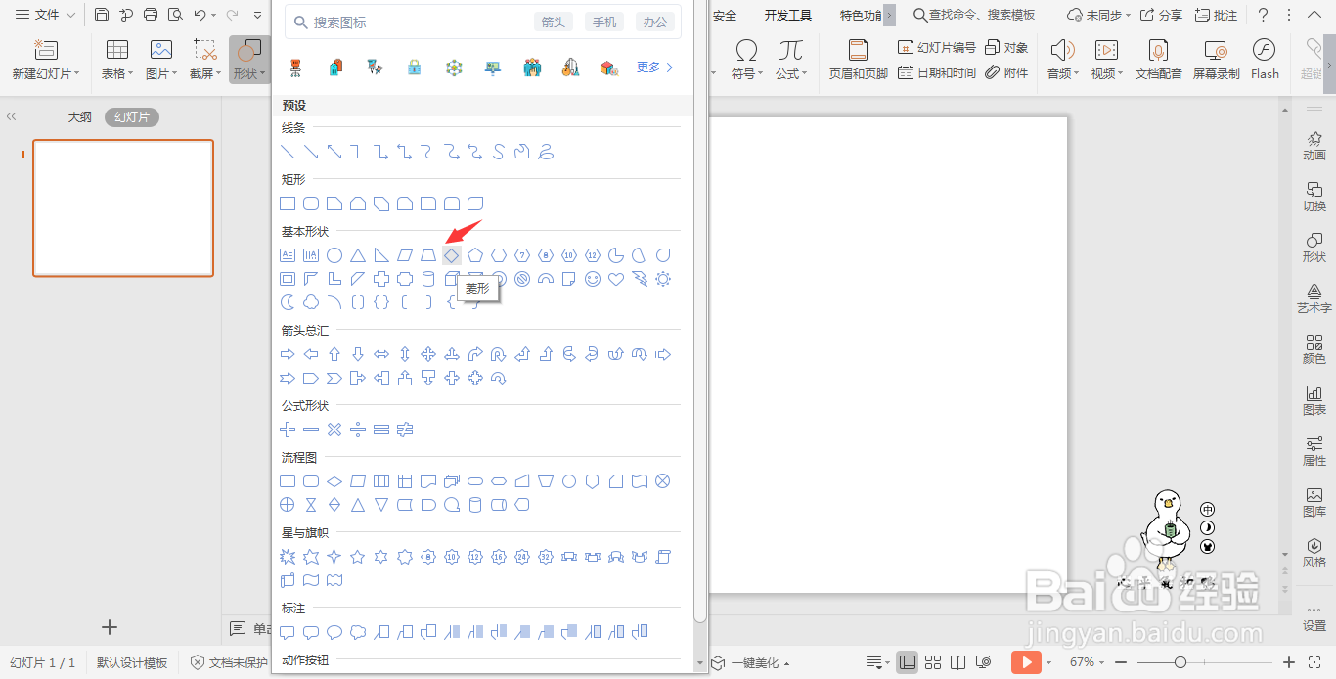Select the plain rectangle shape
This screenshot has width=1336, height=679.
tap(288, 204)
